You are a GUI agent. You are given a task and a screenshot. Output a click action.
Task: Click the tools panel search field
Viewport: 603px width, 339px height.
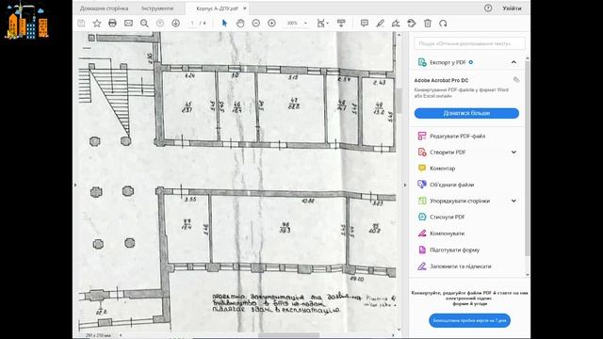(469, 43)
